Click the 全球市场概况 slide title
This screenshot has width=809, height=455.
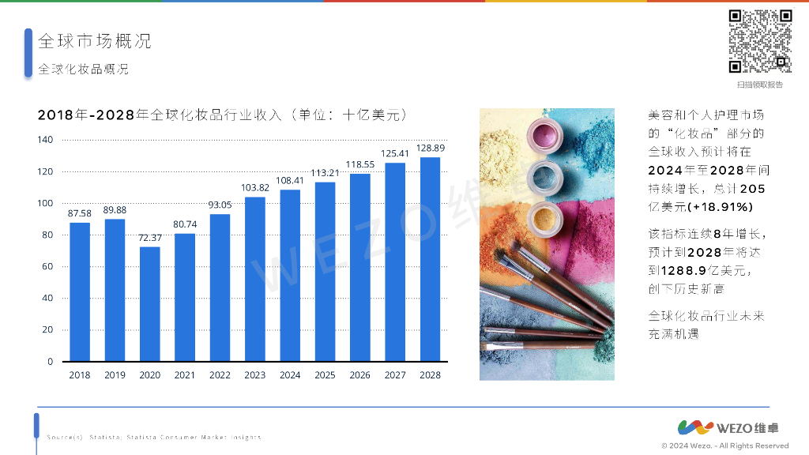95,41
